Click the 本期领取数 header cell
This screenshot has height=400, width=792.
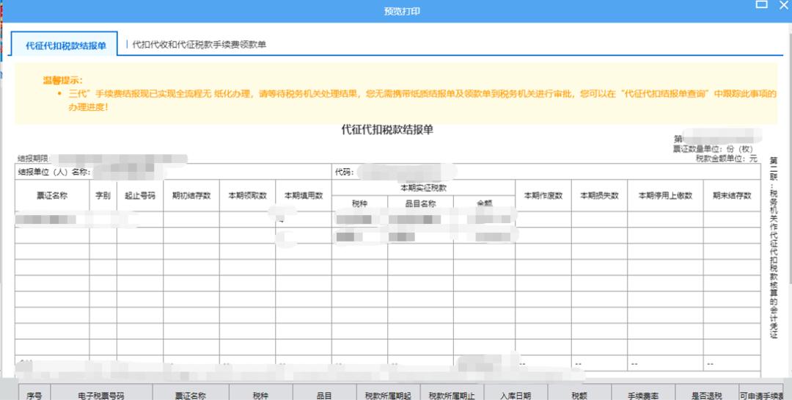pos(247,196)
